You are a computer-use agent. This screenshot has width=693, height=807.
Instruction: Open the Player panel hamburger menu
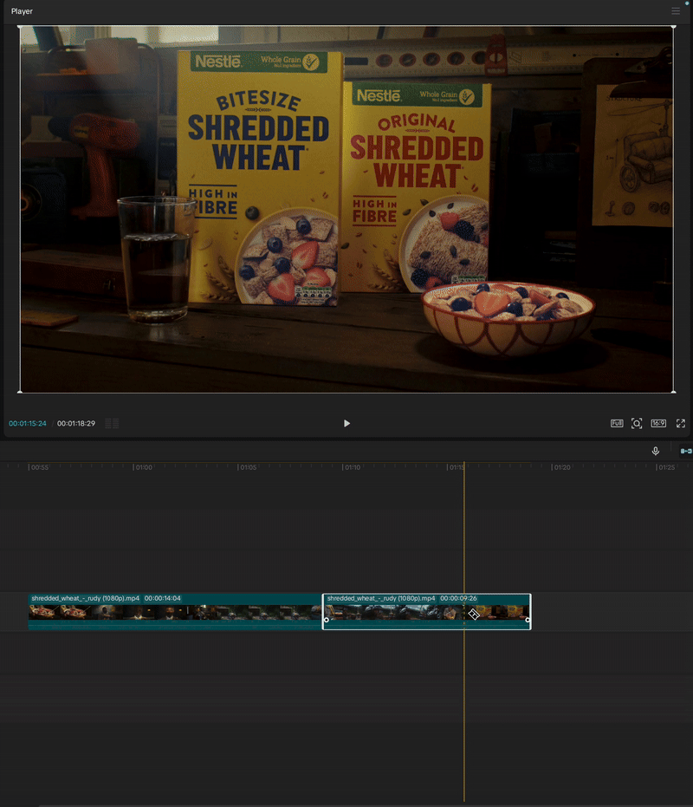676,11
